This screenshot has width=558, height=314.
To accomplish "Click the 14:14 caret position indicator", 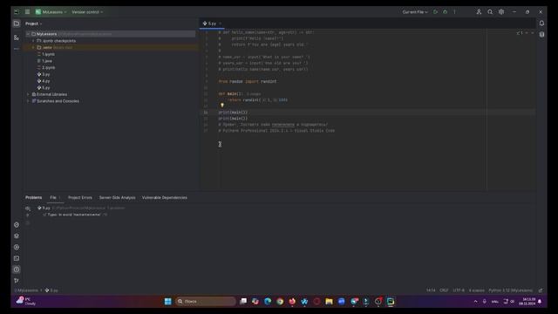I will point(431,290).
